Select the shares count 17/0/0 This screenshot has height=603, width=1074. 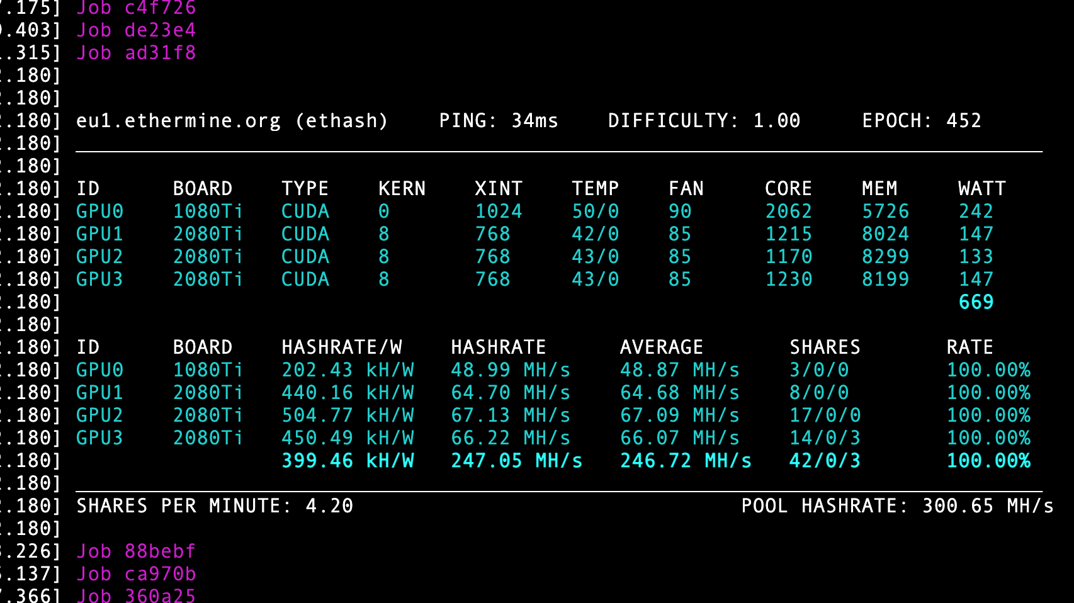825,415
